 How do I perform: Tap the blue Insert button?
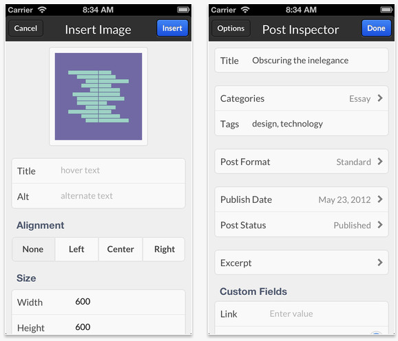(x=172, y=28)
